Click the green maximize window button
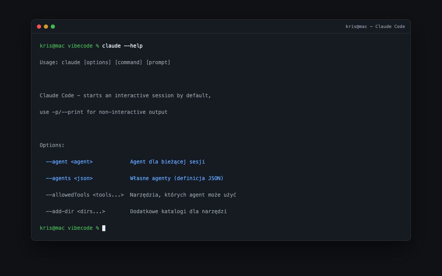 point(53,27)
